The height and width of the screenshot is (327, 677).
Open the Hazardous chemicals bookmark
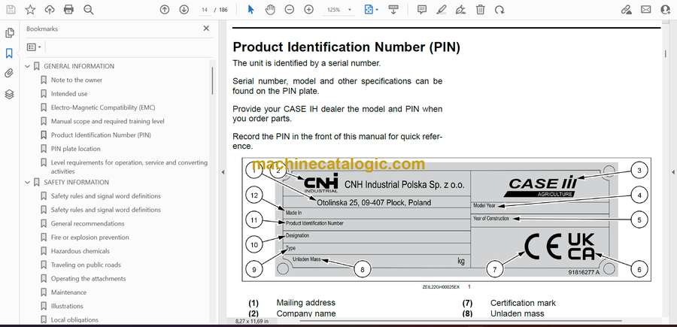pos(80,251)
